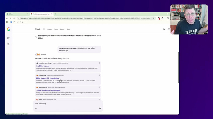
Task: Click the www.brainbashers.com URL text
Action: [x=55, y=75]
